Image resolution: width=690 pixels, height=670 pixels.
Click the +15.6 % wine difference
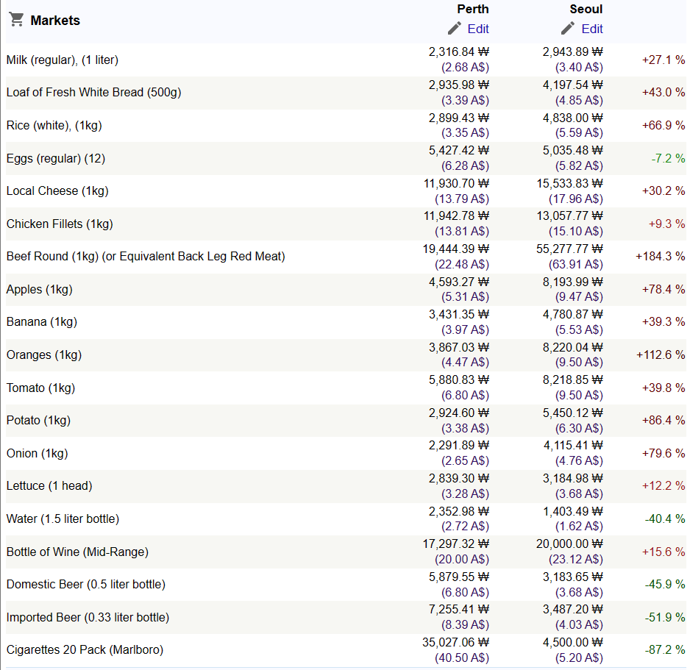point(664,552)
